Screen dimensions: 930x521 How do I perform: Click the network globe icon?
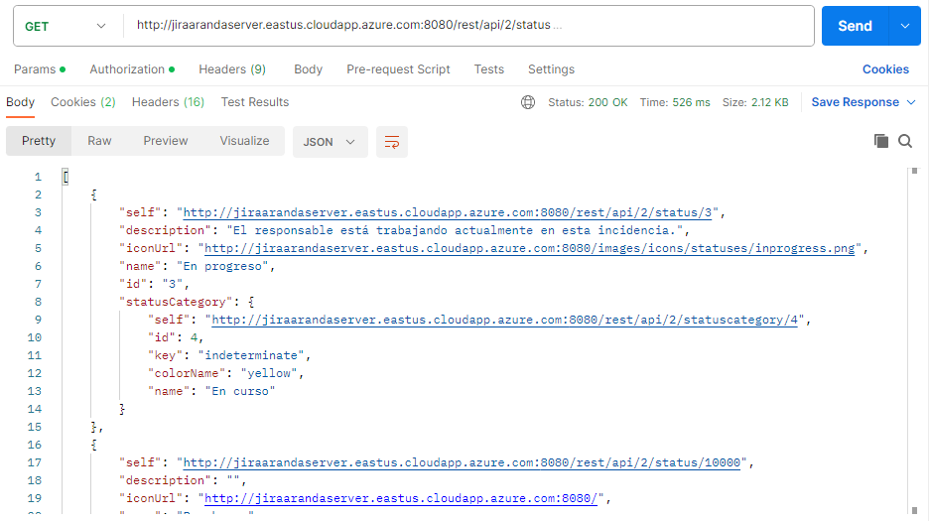pyautogui.click(x=528, y=102)
